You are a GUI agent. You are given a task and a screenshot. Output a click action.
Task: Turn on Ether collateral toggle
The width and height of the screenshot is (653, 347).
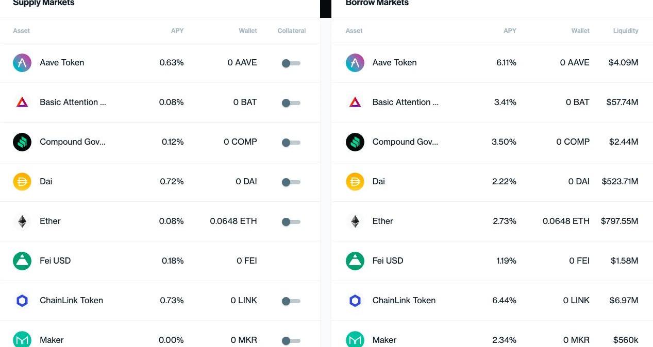coord(291,222)
